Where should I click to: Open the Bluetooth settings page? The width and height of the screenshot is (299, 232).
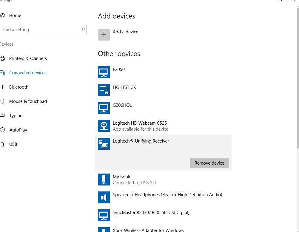(19, 87)
